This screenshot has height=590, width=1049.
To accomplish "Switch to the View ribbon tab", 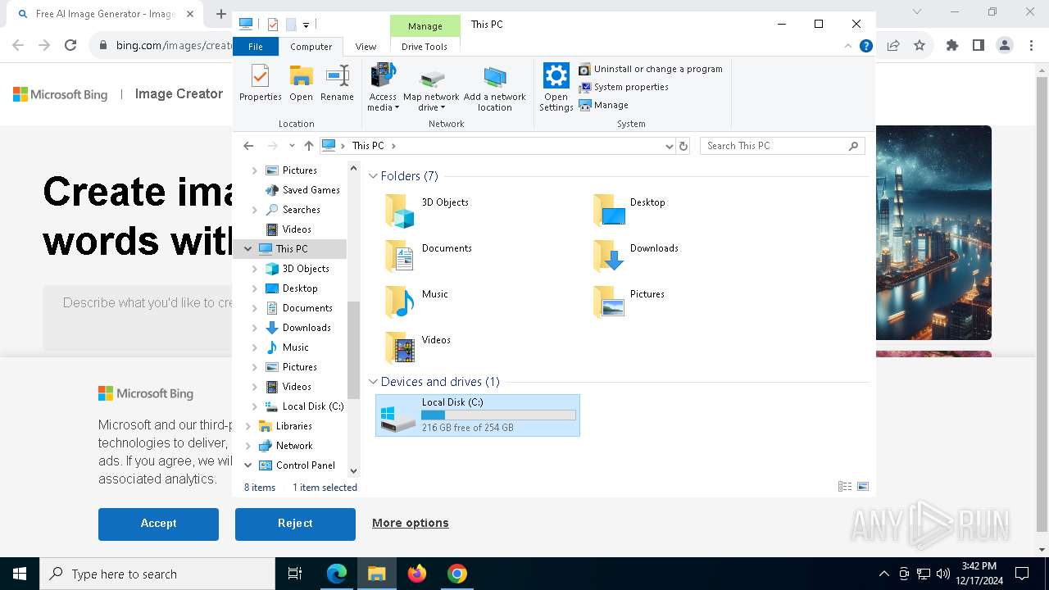I will [366, 47].
